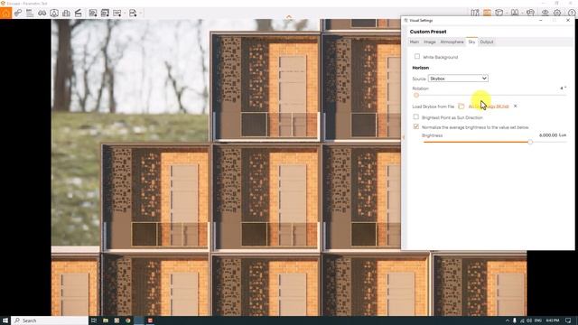
Task: Click the batch rendering icon
Action: click(105, 13)
